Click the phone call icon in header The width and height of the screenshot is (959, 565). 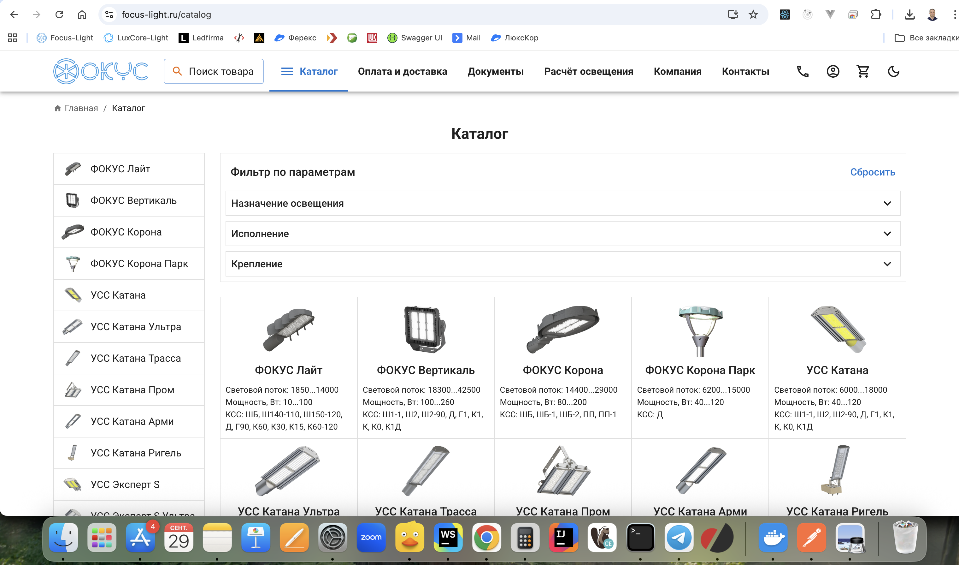pos(802,71)
